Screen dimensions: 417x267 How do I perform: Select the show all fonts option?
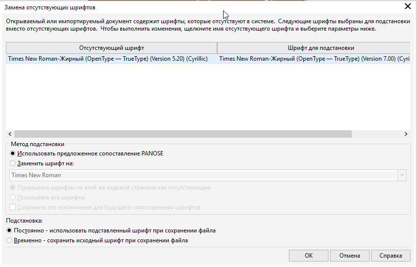(13, 197)
